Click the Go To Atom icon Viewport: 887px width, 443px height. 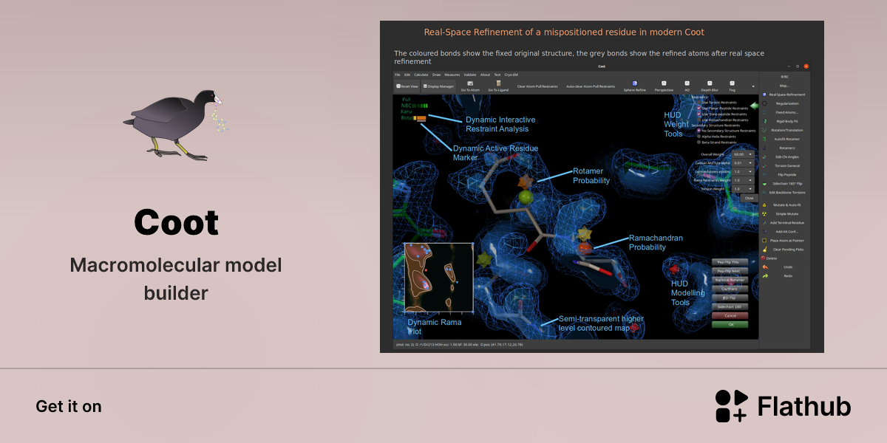coord(470,83)
